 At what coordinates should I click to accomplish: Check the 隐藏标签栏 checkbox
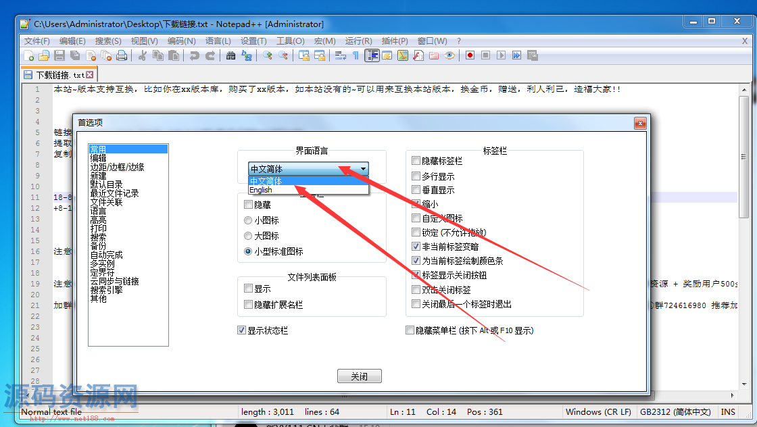416,161
